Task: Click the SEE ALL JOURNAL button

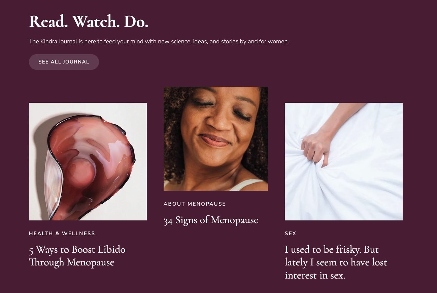Action: (x=64, y=62)
